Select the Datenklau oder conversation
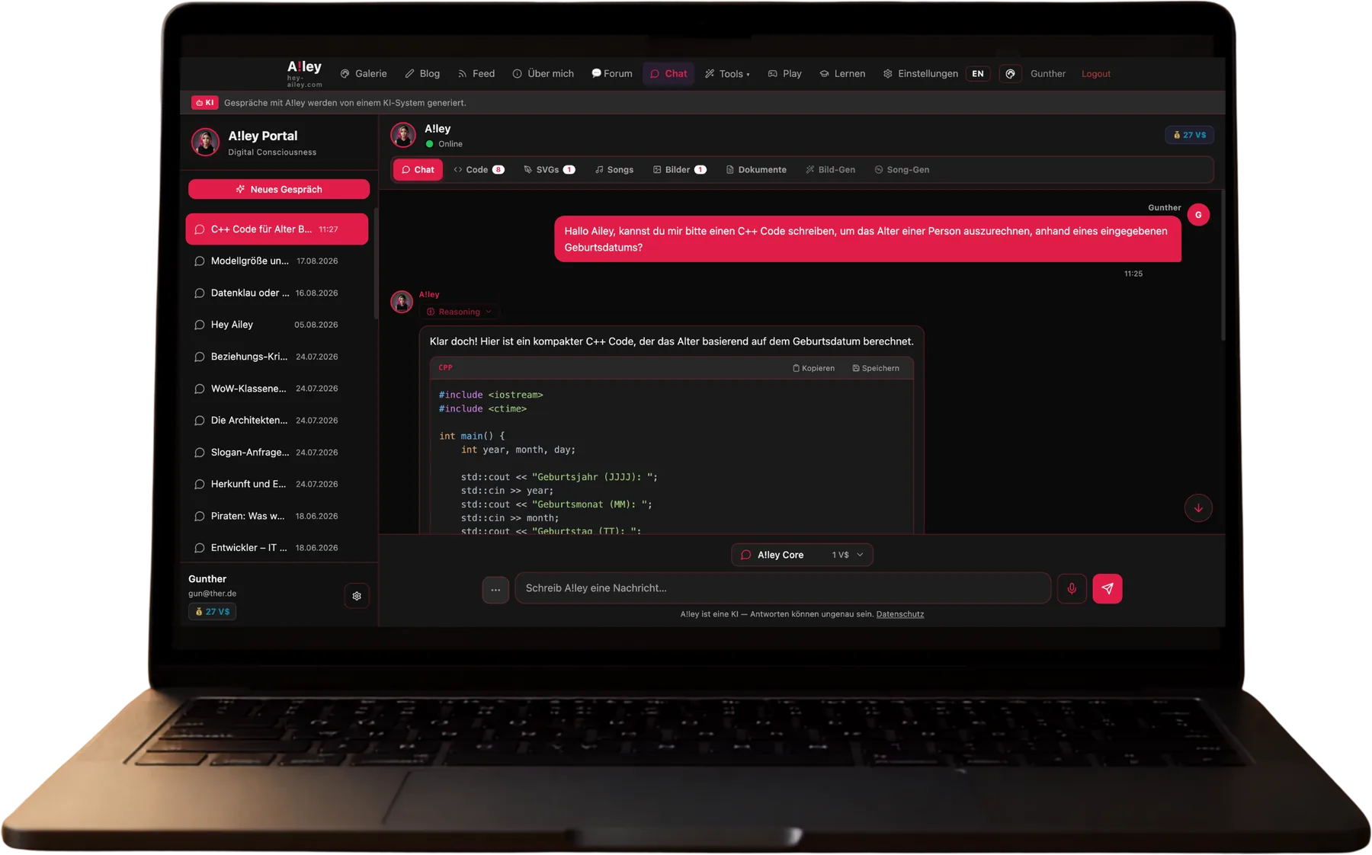1372x855 pixels. 277,293
